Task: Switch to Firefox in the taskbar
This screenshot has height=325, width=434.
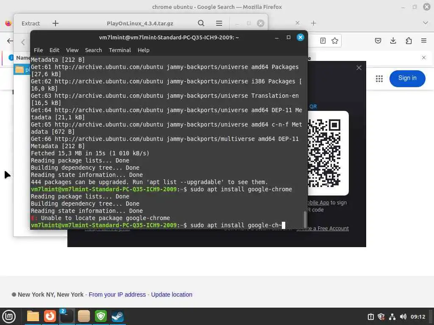Action: (x=50, y=316)
